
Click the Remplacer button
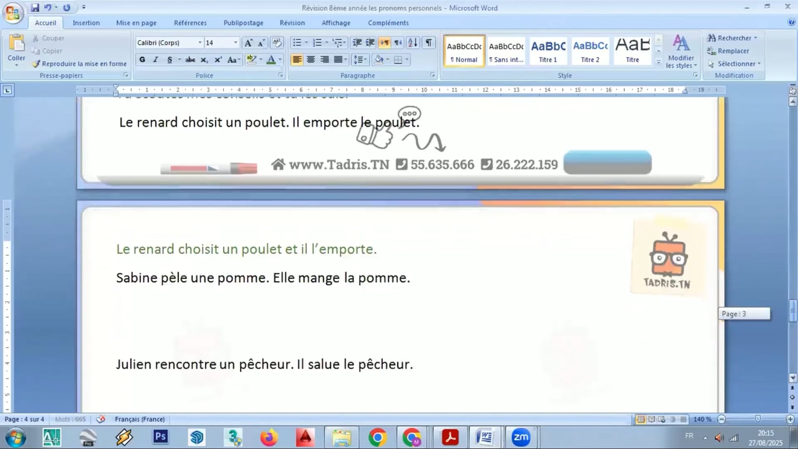(x=733, y=51)
